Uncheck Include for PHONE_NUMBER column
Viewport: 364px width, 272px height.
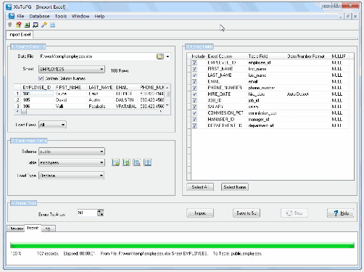point(194,88)
